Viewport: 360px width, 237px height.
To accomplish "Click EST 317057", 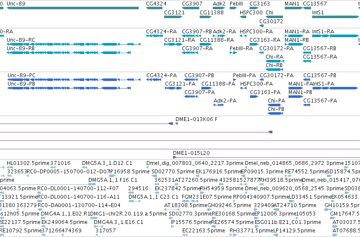I will click(106, 230).
